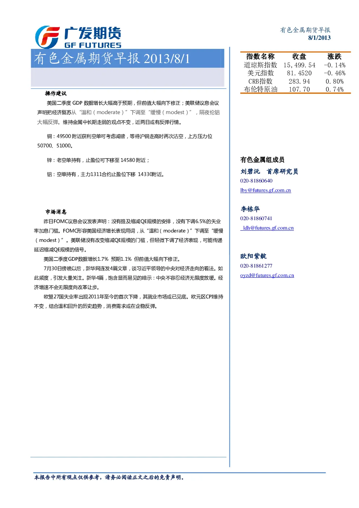The width and height of the screenshot is (359, 508).
Task: Select the 指数名称 table header
Action: tap(260, 56)
